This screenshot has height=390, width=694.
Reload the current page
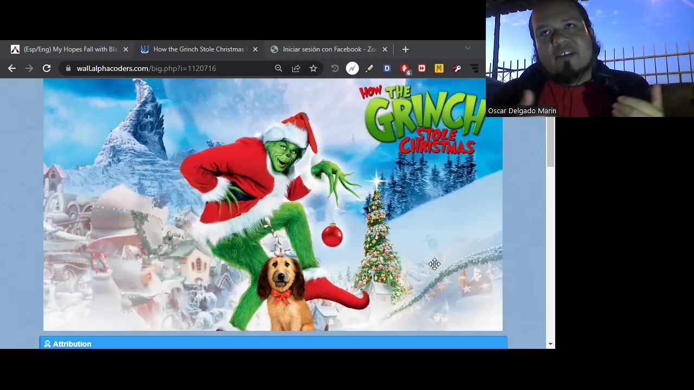[x=47, y=68]
